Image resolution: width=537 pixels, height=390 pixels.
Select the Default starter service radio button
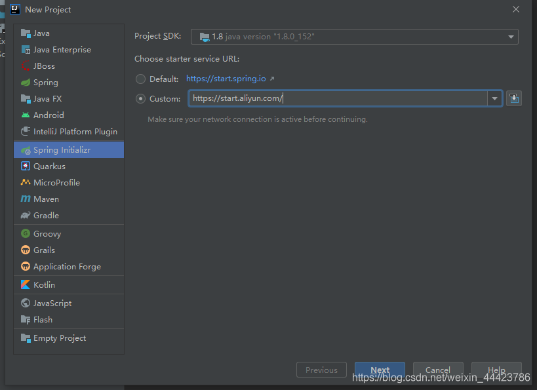140,79
